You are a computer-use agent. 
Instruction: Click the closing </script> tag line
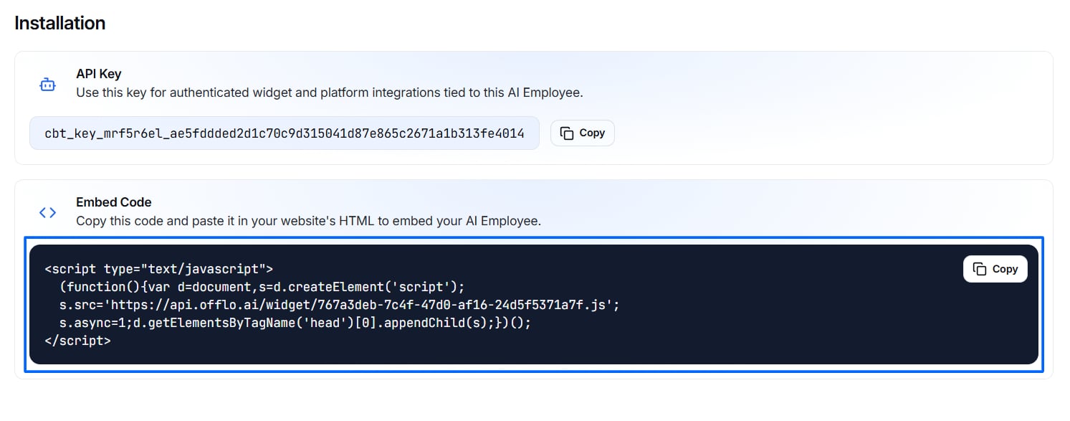[x=77, y=341]
